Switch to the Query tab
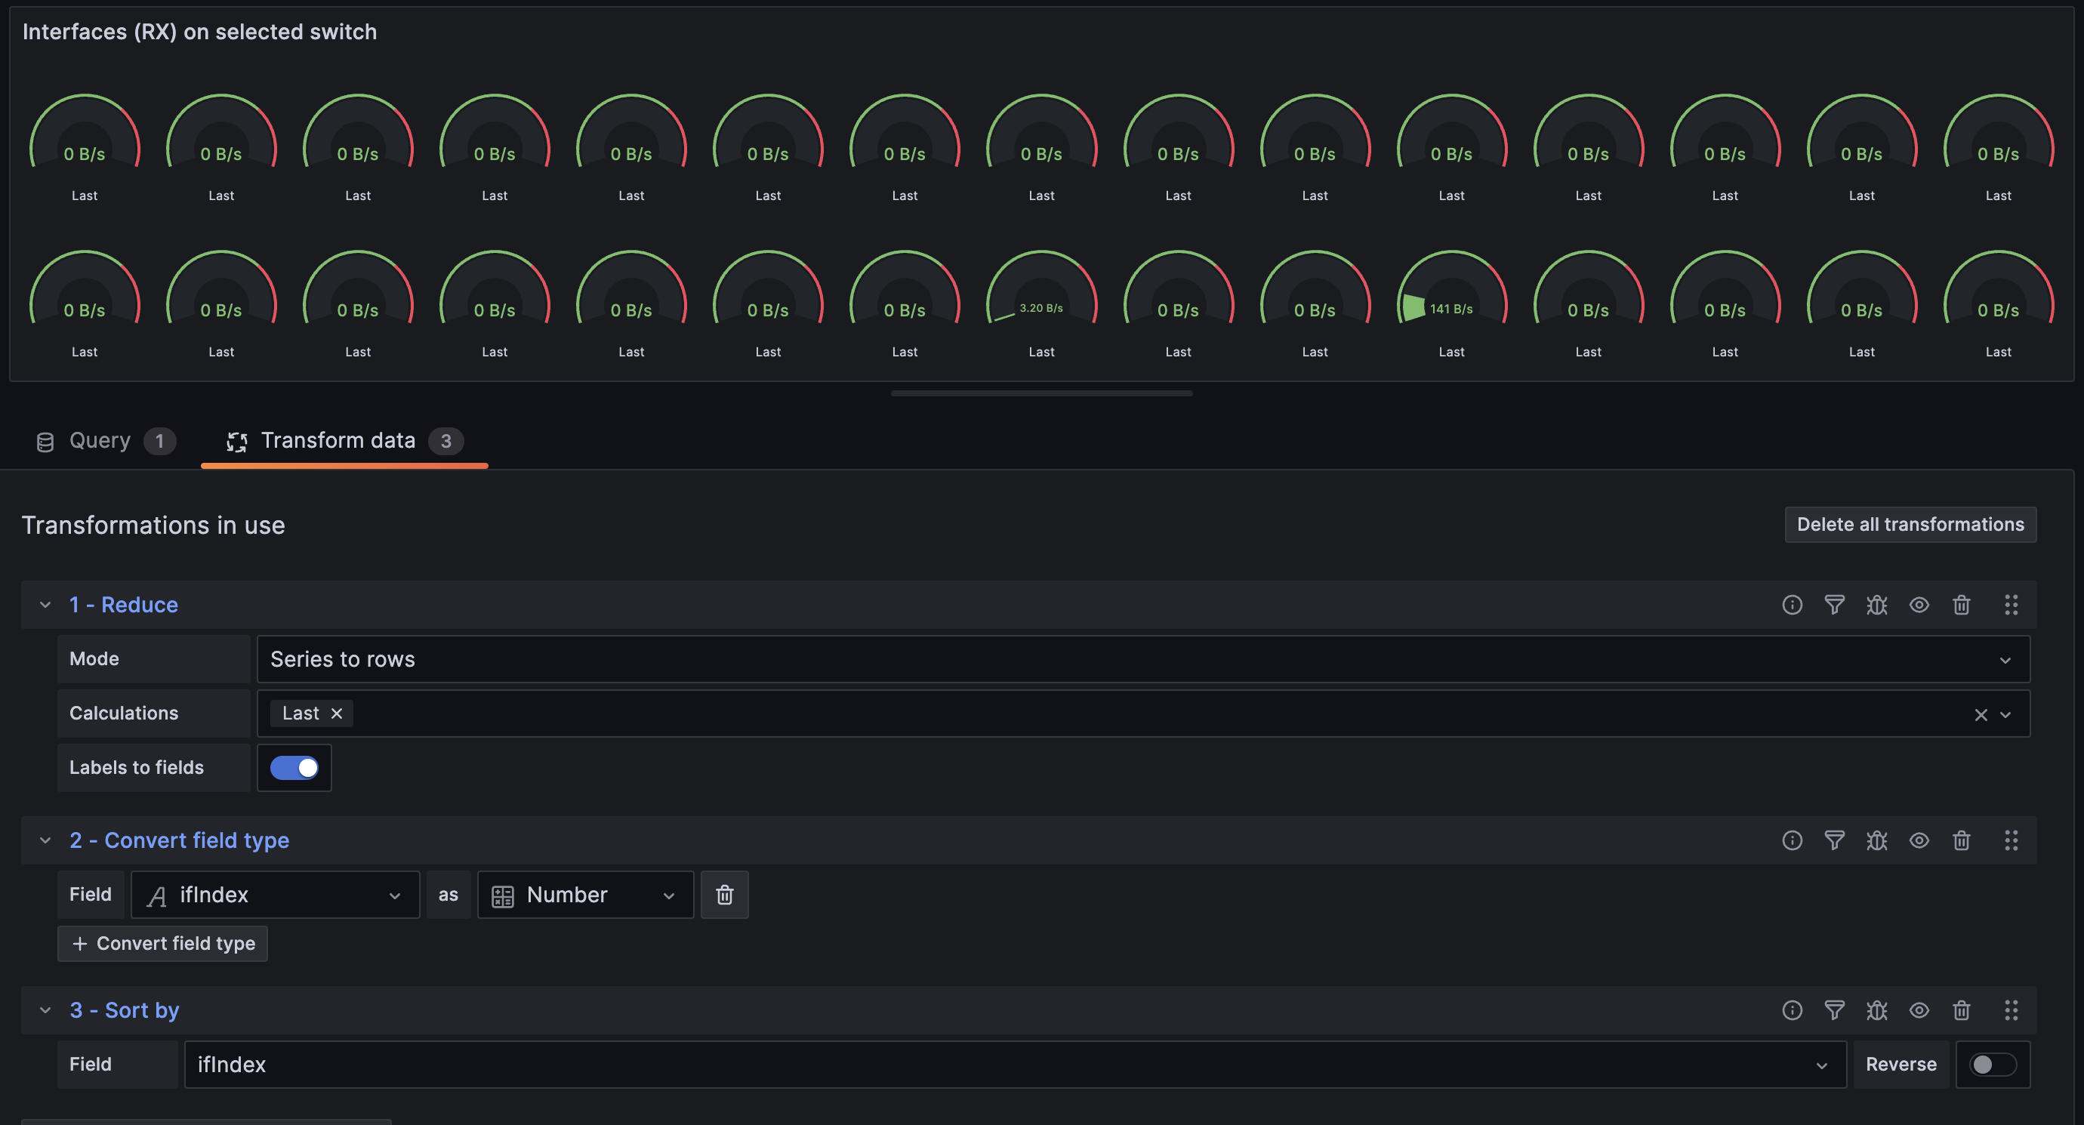The height and width of the screenshot is (1125, 2084). coord(101,441)
